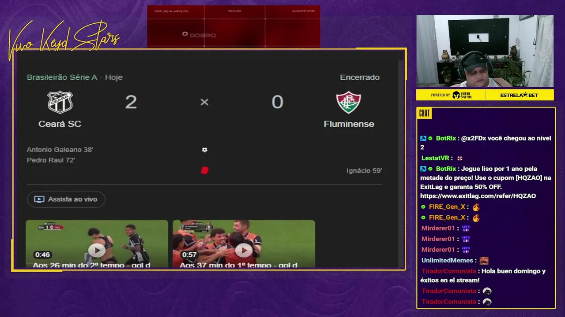This screenshot has width=565, height=317.
Task: Click the LestatVR username in chat
Action: (x=435, y=158)
